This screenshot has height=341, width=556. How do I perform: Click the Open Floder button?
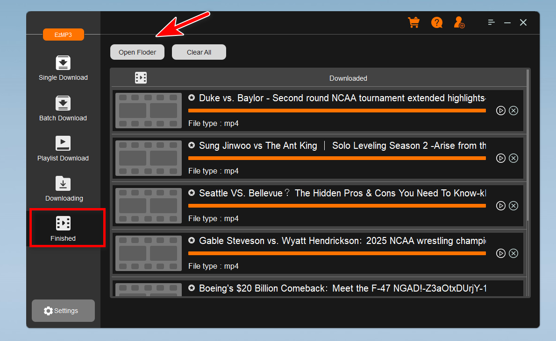click(137, 52)
